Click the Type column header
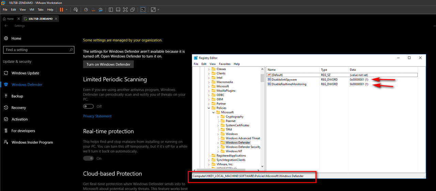This screenshot has height=191, width=436. 334,70
